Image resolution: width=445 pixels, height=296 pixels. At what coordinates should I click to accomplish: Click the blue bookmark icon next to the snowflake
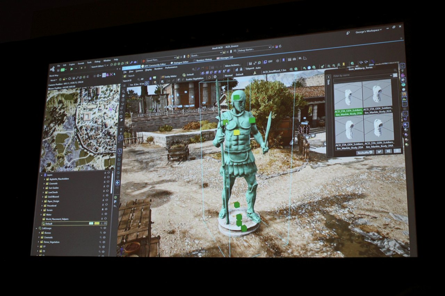pyautogui.click(x=283, y=60)
